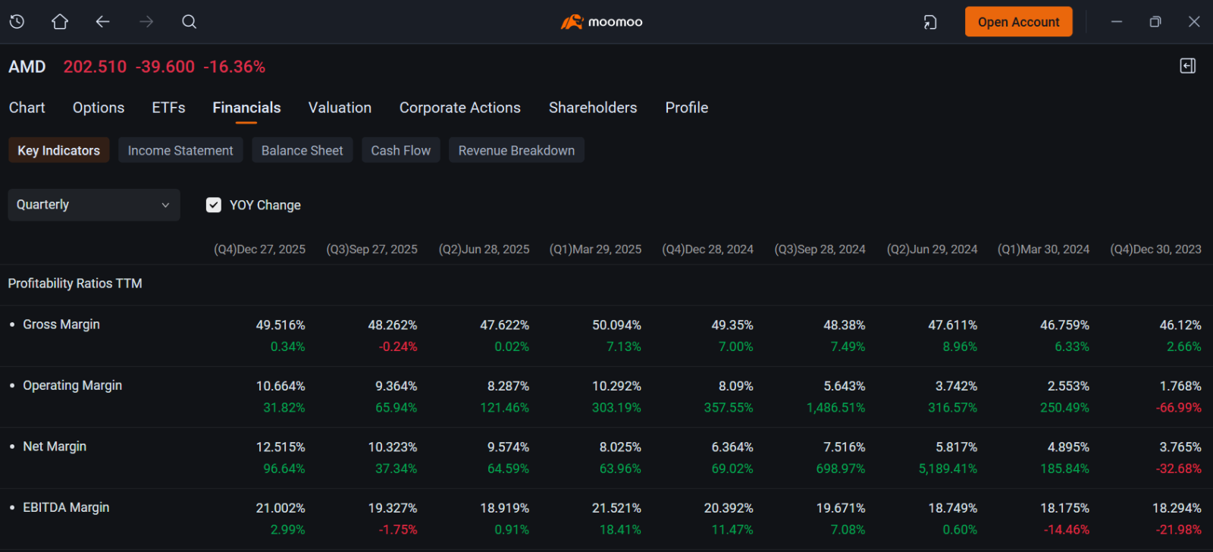Viewport: 1213px width, 552px height.
Task: Open the ETFs tab
Action: pos(168,108)
